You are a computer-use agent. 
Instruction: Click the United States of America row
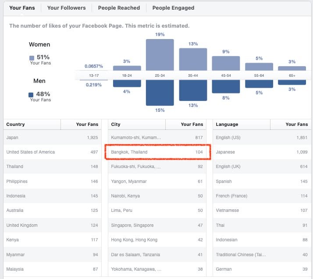[x=53, y=152]
